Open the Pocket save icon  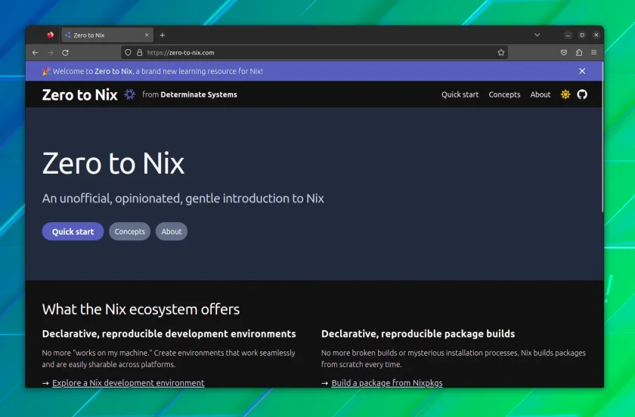(x=564, y=53)
